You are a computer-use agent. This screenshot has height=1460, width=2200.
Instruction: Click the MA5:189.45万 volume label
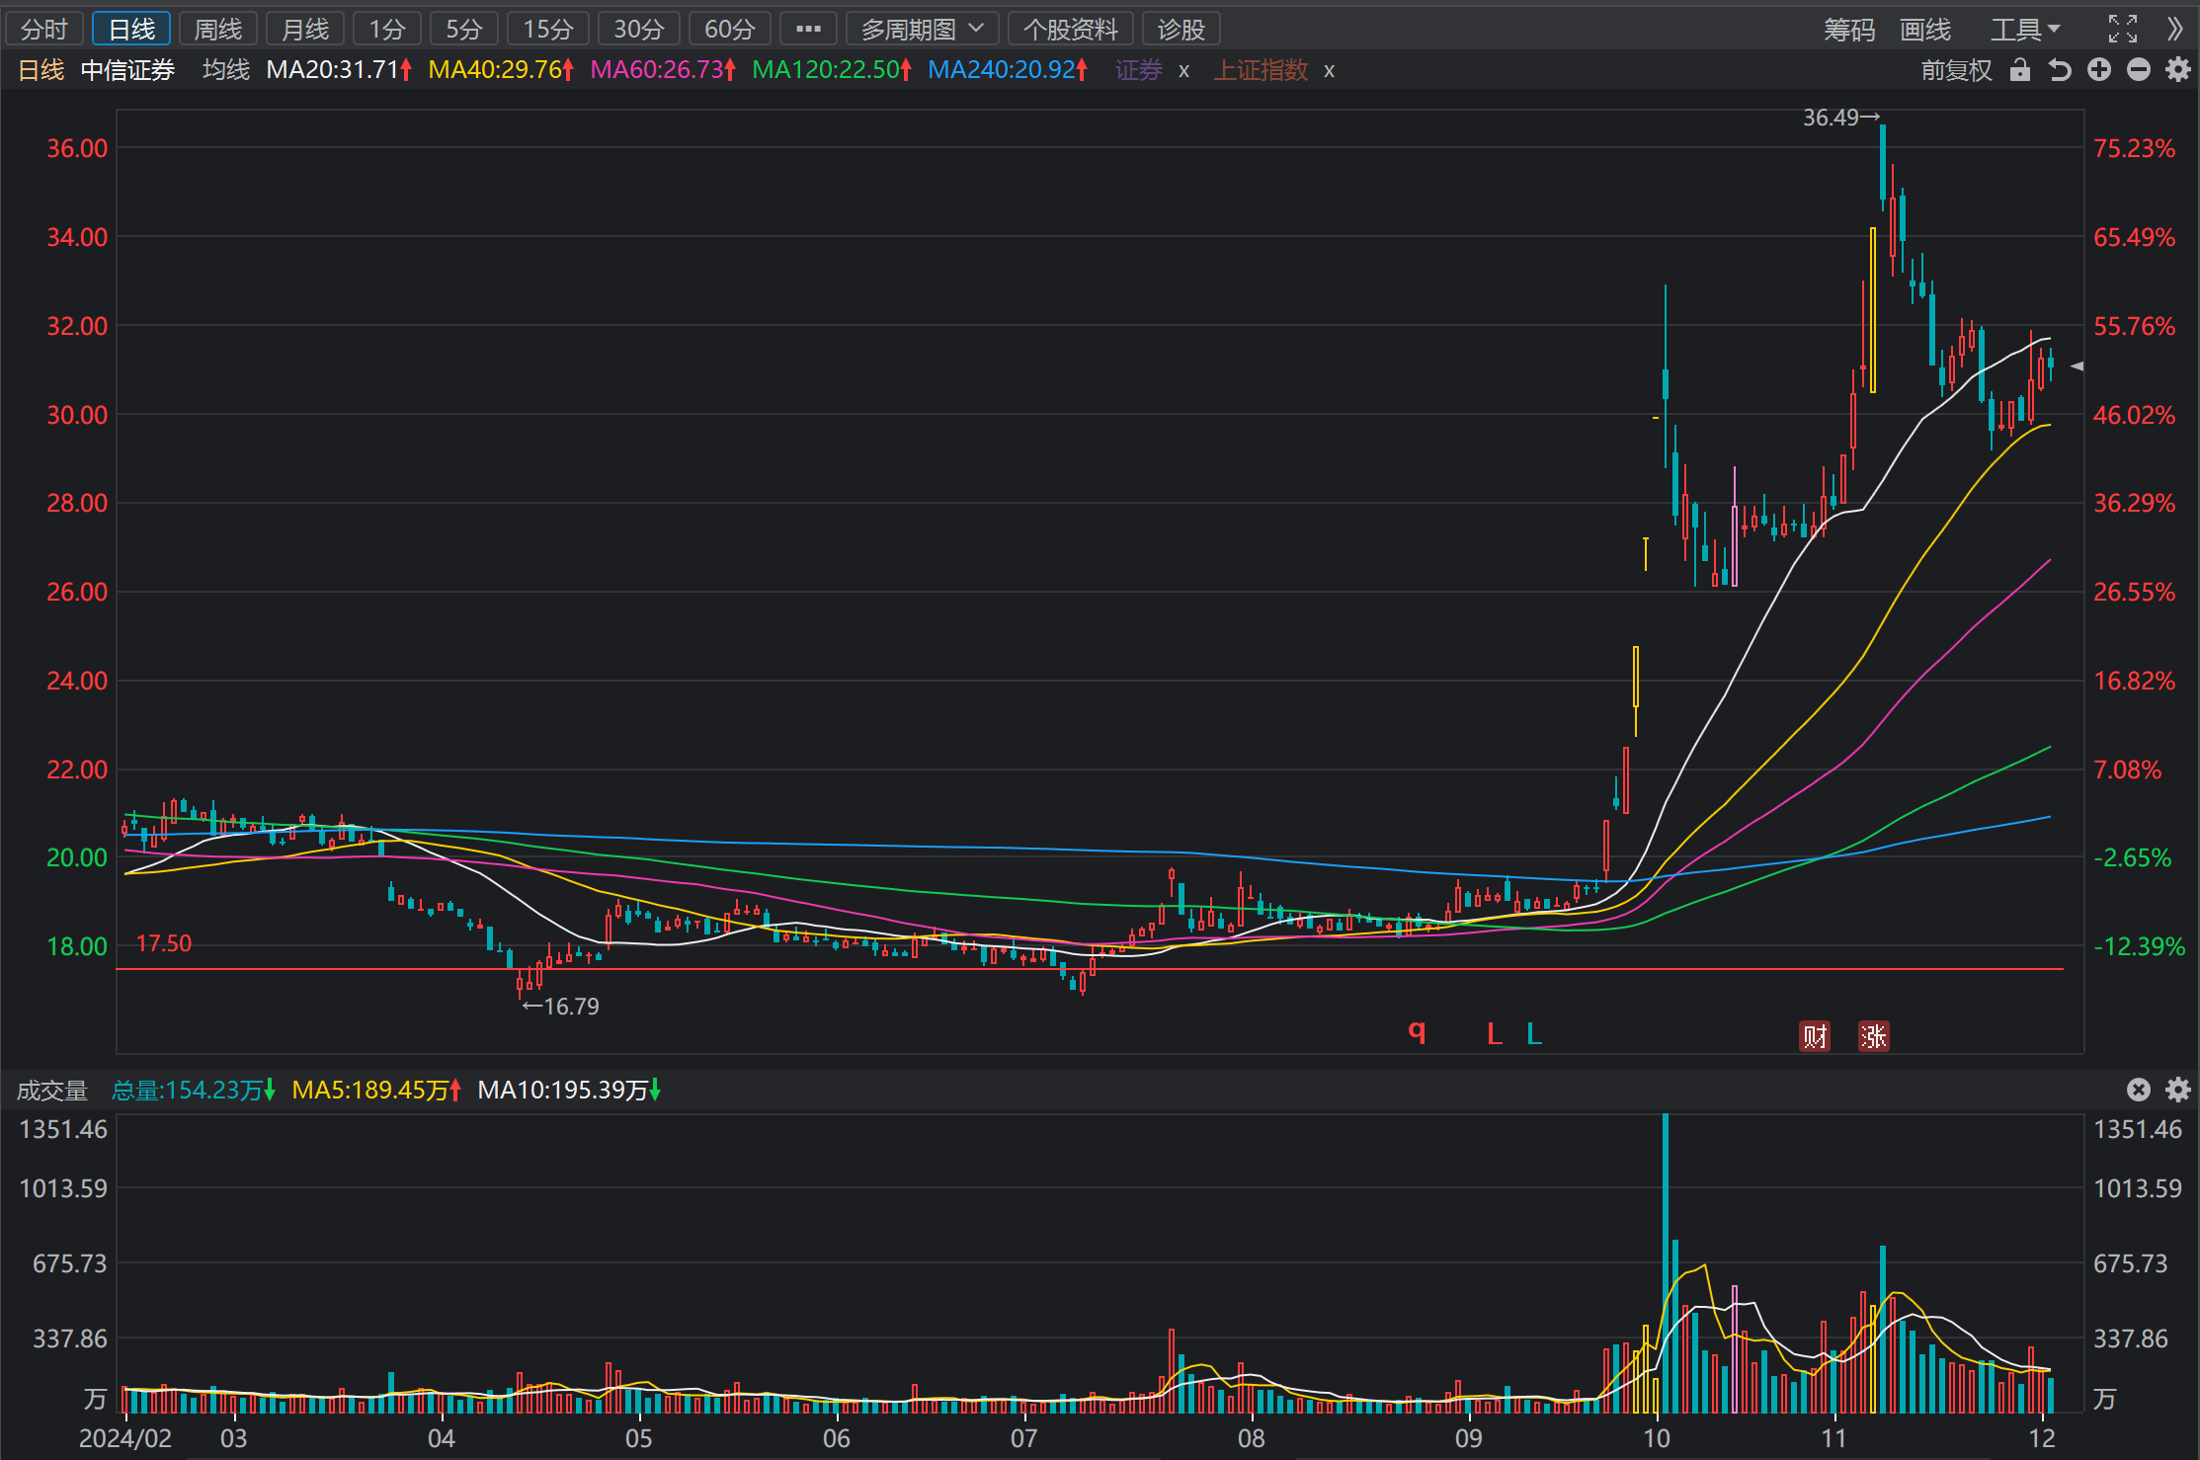tap(377, 1091)
